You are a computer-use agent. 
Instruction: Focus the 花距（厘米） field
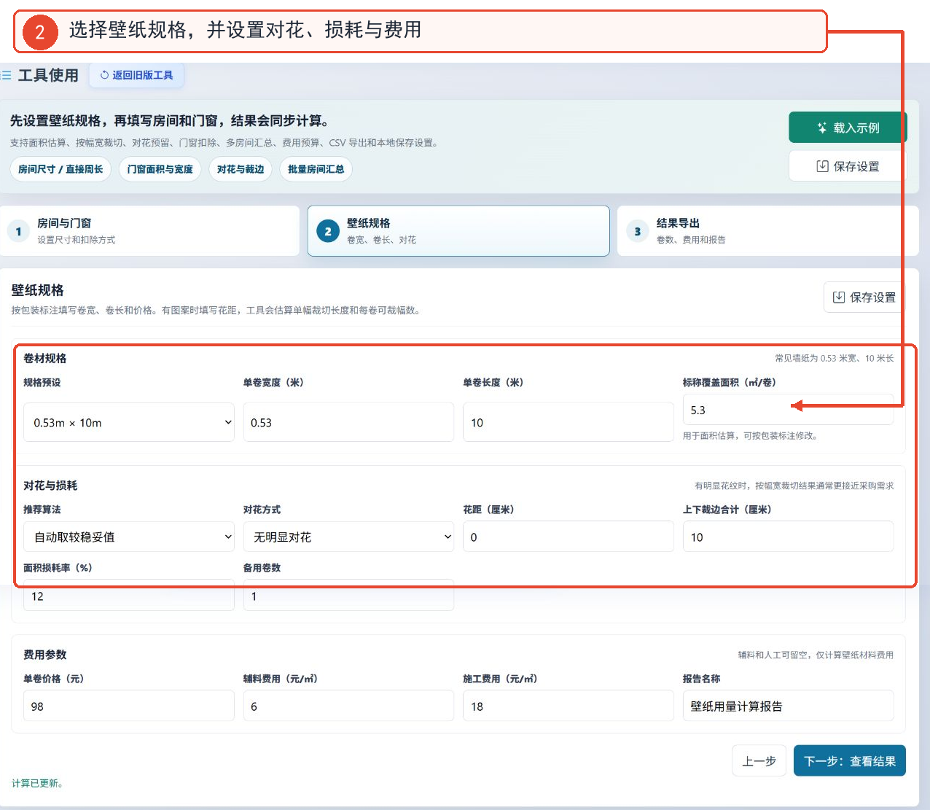(x=568, y=537)
